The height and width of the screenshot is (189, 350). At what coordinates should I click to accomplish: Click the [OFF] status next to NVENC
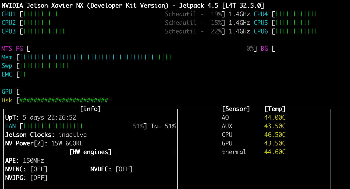coord(39,169)
